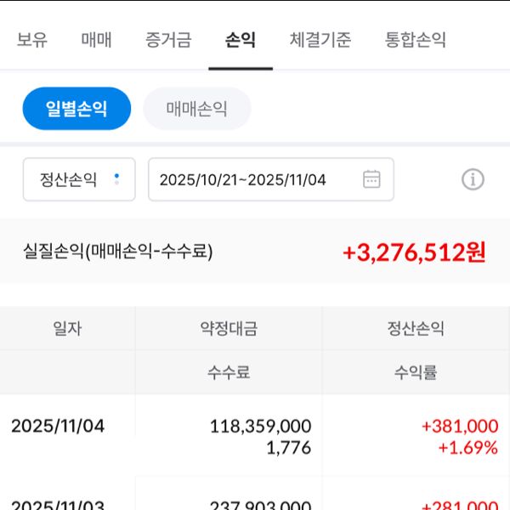Go to the 통합손익 tab
The image size is (510, 510).
click(x=415, y=39)
